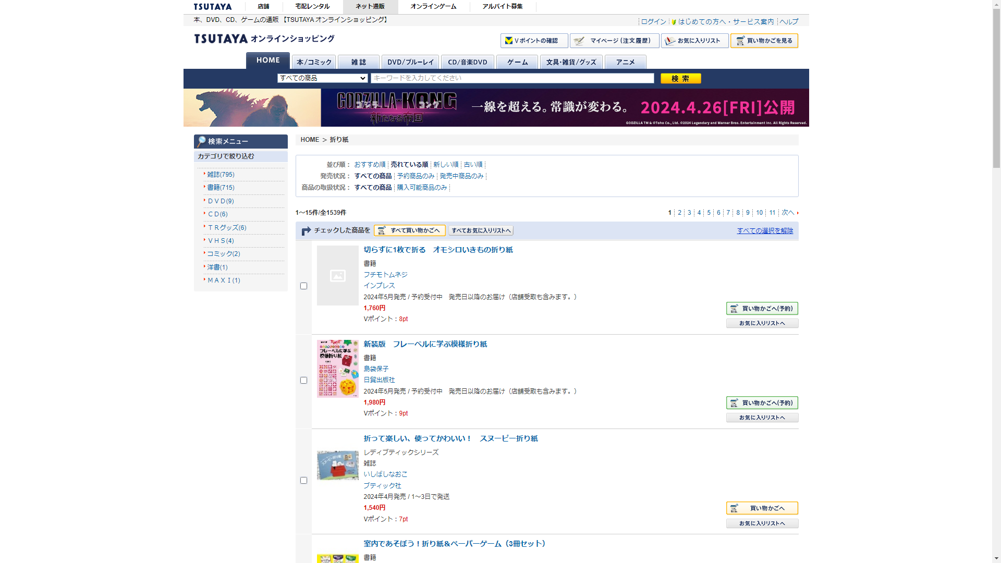Open placeholder image for 切らずに1枚で折る
Image resolution: width=1001 pixels, height=563 pixels.
click(x=338, y=275)
